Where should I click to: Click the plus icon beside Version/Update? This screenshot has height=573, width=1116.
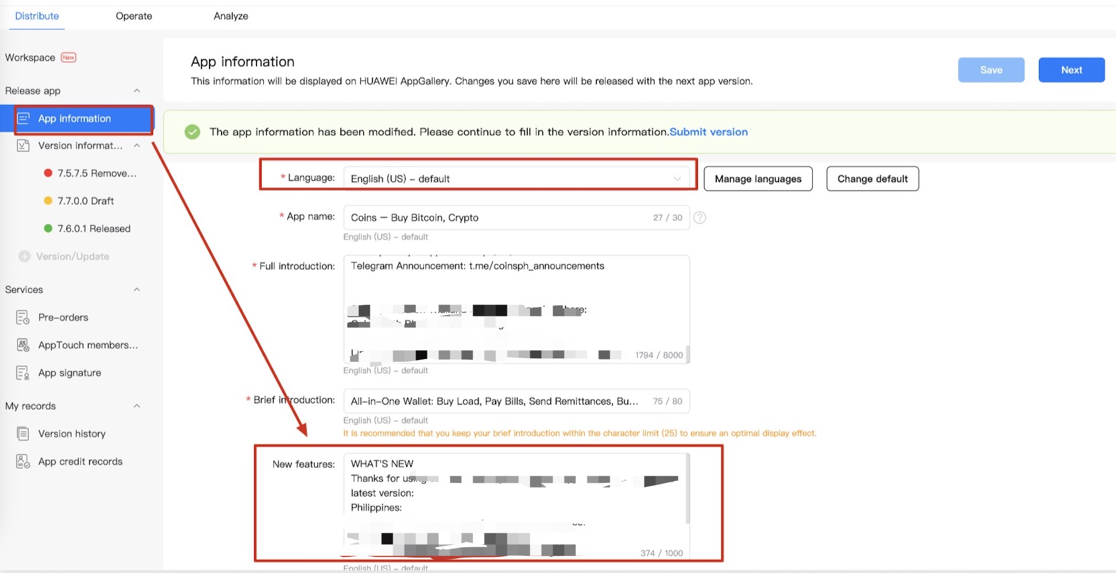click(x=24, y=256)
